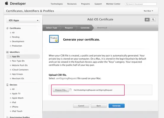Click the CertificateSigningRequest.certSigningRequest file name
The width and height of the screenshot is (164, 118).
[93, 90]
